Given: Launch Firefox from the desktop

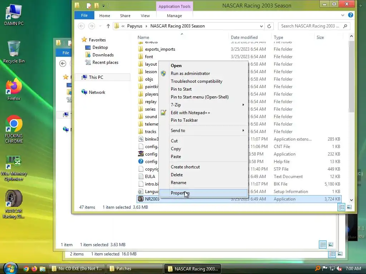Looking at the screenshot, I should click(x=14, y=90).
